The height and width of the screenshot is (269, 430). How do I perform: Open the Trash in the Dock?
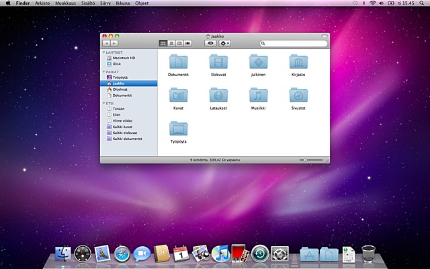point(368,254)
